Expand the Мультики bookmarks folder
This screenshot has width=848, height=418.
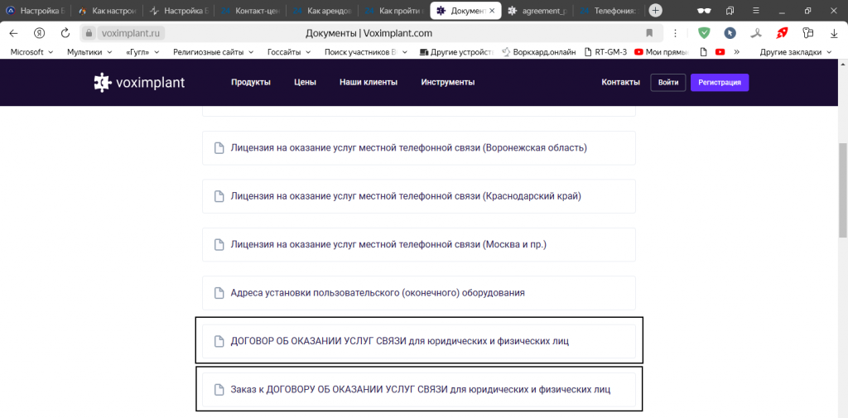[x=89, y=52]
